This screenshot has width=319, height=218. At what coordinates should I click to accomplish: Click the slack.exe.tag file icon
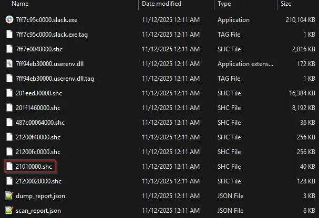pyautogui.click(x=9, y=34)
